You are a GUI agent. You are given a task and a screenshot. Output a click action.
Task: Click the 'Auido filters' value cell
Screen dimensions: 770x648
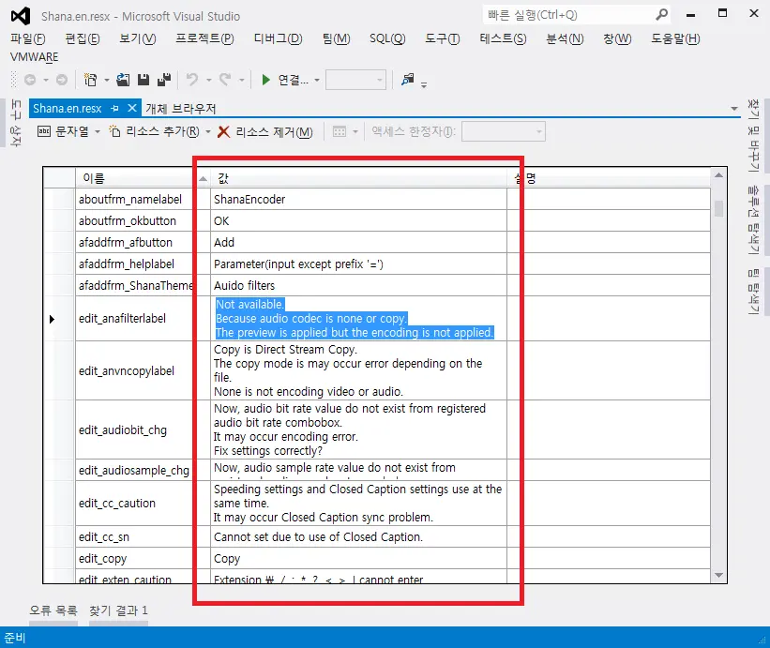[x=358, y=285]
